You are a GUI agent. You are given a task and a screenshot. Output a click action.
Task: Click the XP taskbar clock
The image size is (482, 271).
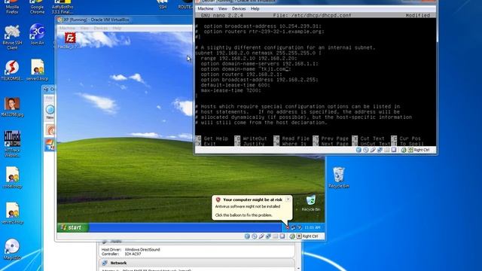pos(313,227)
